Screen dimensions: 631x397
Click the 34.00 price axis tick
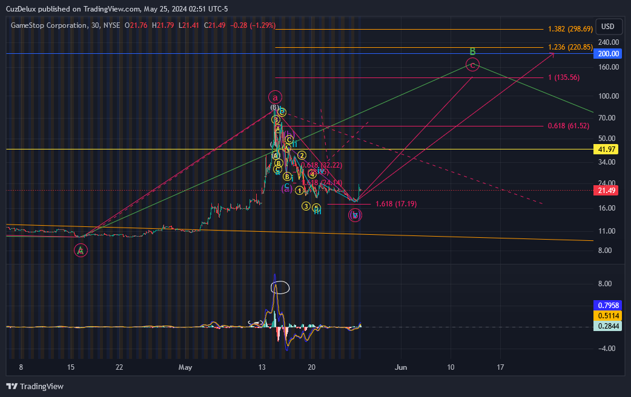[607, 162]
